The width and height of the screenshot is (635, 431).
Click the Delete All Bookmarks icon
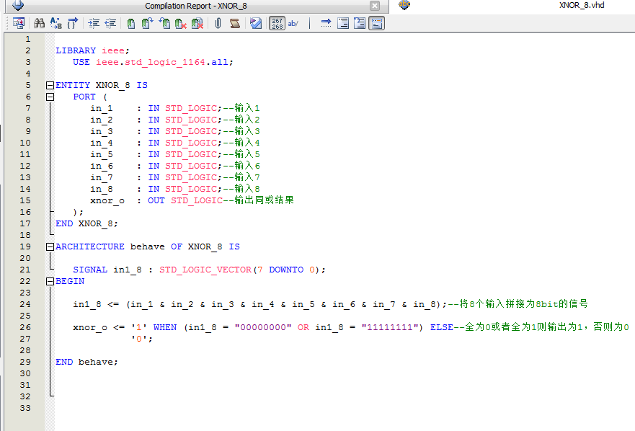pyautogui.click(x=195, y=22)
